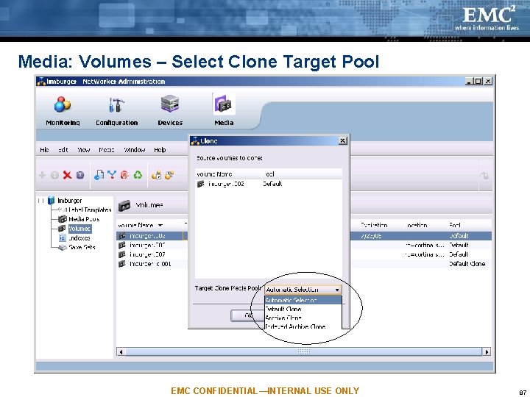Open the Window menu

135,150
